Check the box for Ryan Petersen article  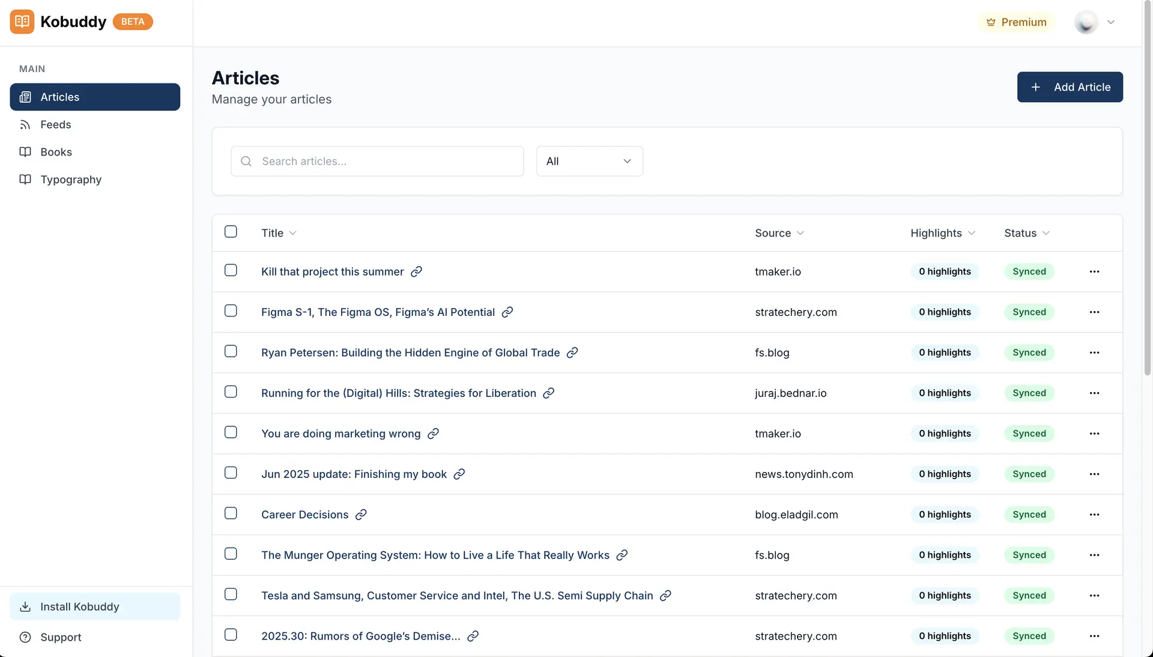(x=231, y=351)
